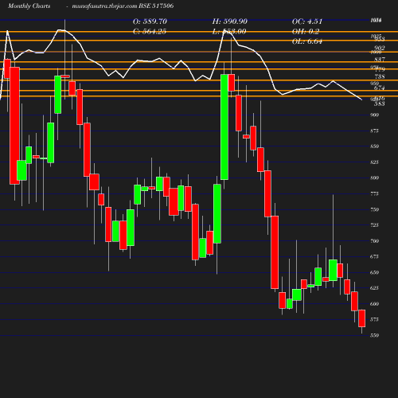Click the 575 price axis label
The image size is (398, 398).
point(374,319)
